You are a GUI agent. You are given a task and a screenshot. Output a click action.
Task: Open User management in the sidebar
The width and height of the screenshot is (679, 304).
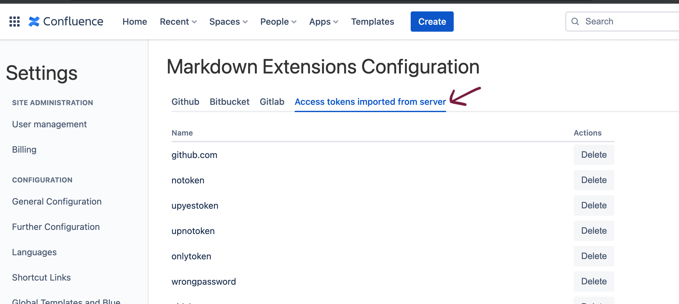tap(49, 124)
